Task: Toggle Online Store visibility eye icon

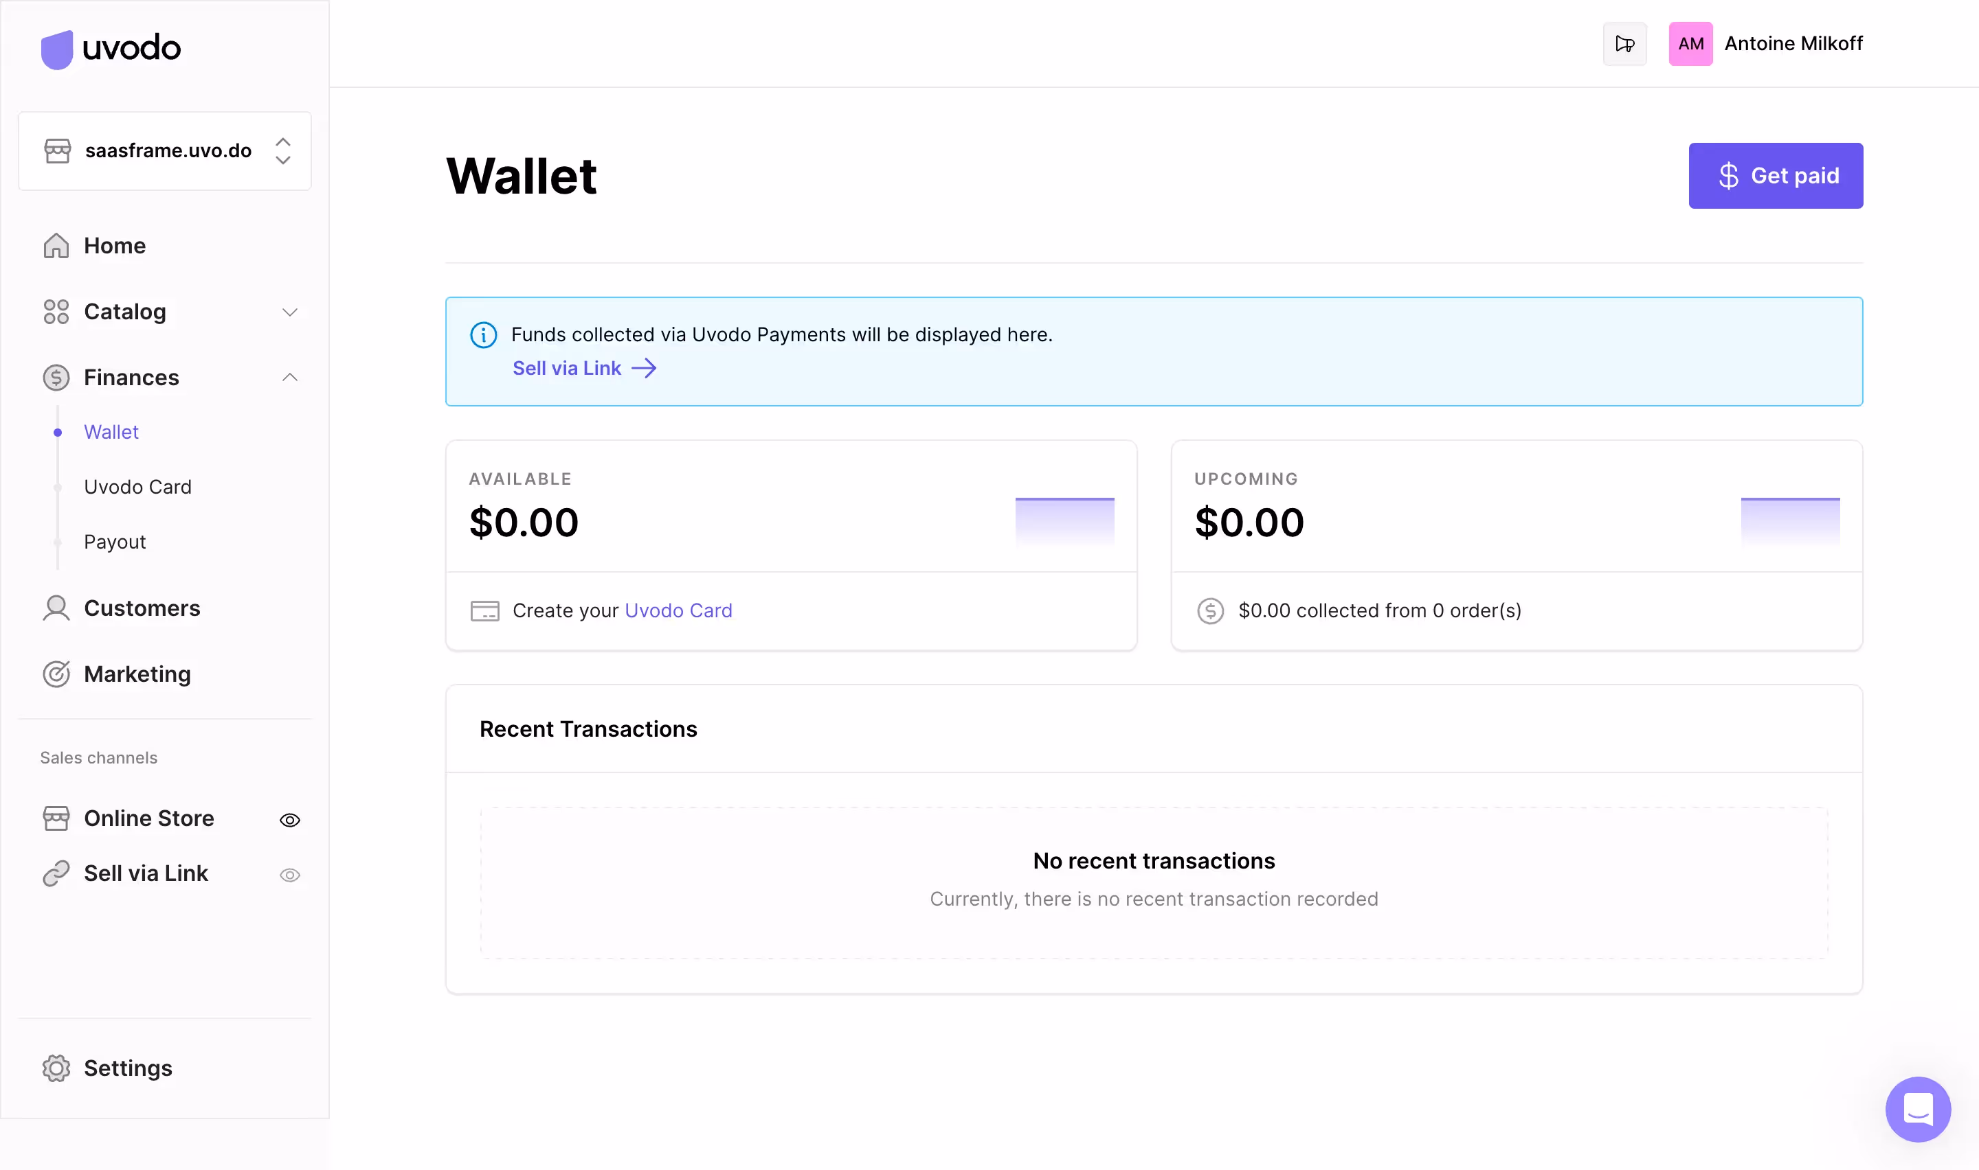Action: (x=289, y=820)
